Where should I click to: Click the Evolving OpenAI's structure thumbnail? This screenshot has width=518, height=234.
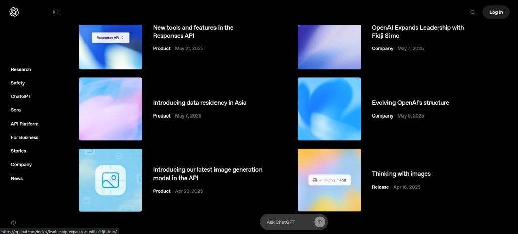click(329, 109)
